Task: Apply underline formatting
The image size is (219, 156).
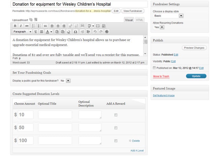Action: click(36, 32)
